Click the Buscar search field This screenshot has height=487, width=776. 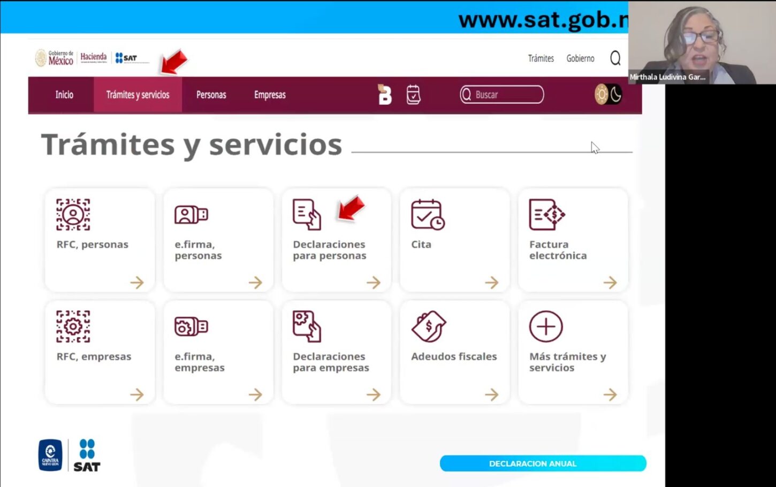502,95
